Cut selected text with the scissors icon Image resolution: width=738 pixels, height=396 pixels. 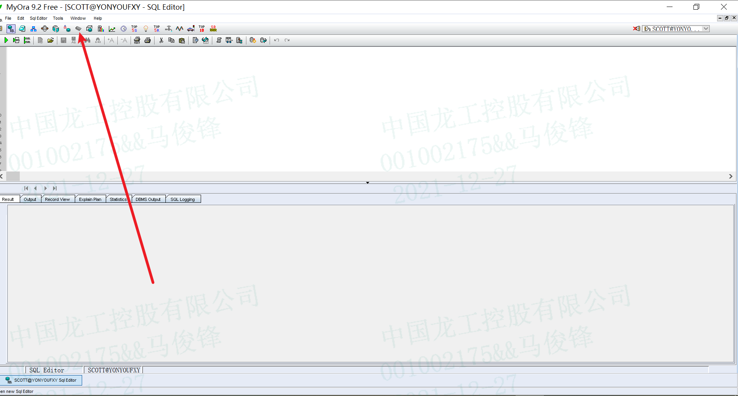tap(161, 40)
